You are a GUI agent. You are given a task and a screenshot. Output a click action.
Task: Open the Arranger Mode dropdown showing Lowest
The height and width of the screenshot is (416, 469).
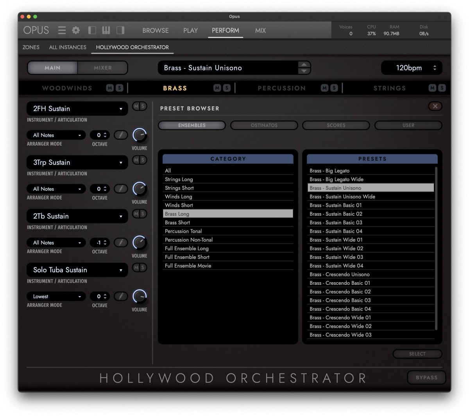coord(56,296)
